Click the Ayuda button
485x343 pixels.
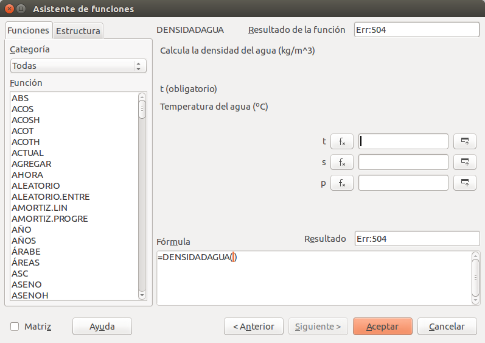pos(102,327)
